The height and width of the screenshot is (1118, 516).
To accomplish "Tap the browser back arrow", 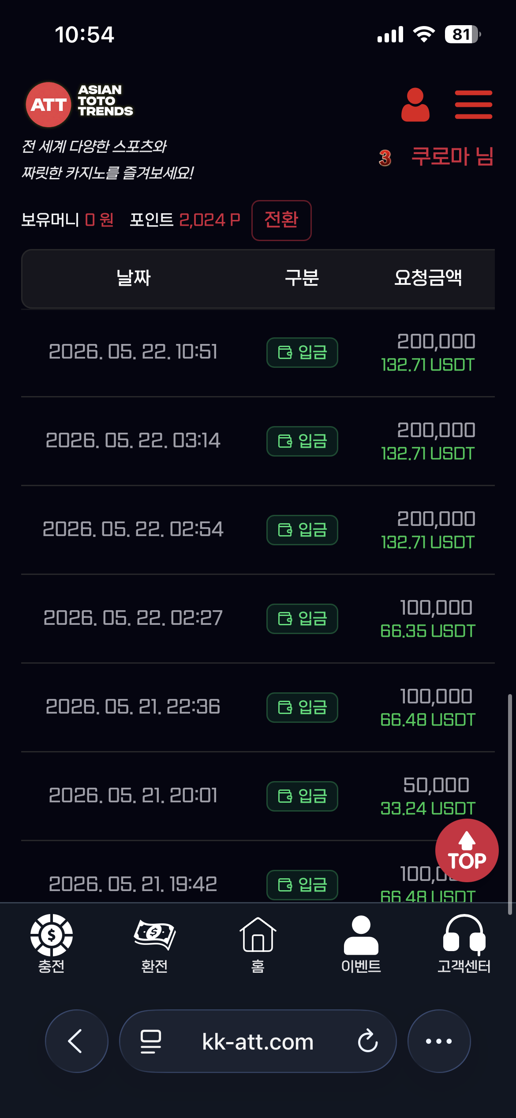I will [76, 1041].
